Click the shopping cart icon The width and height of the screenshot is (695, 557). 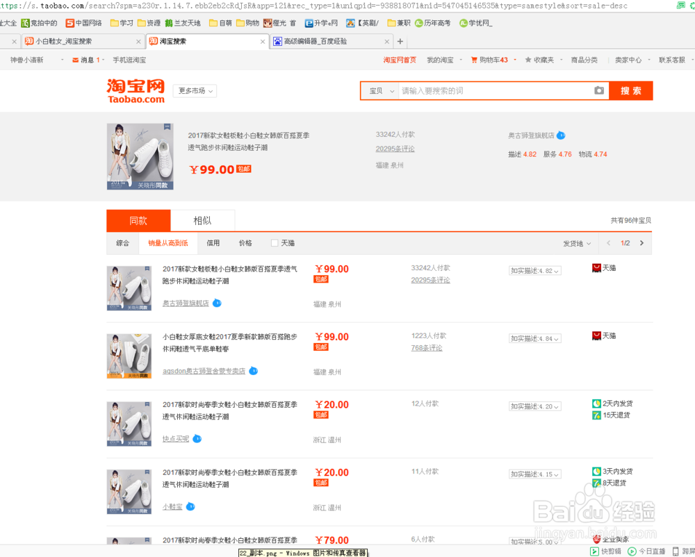[474, 60]
